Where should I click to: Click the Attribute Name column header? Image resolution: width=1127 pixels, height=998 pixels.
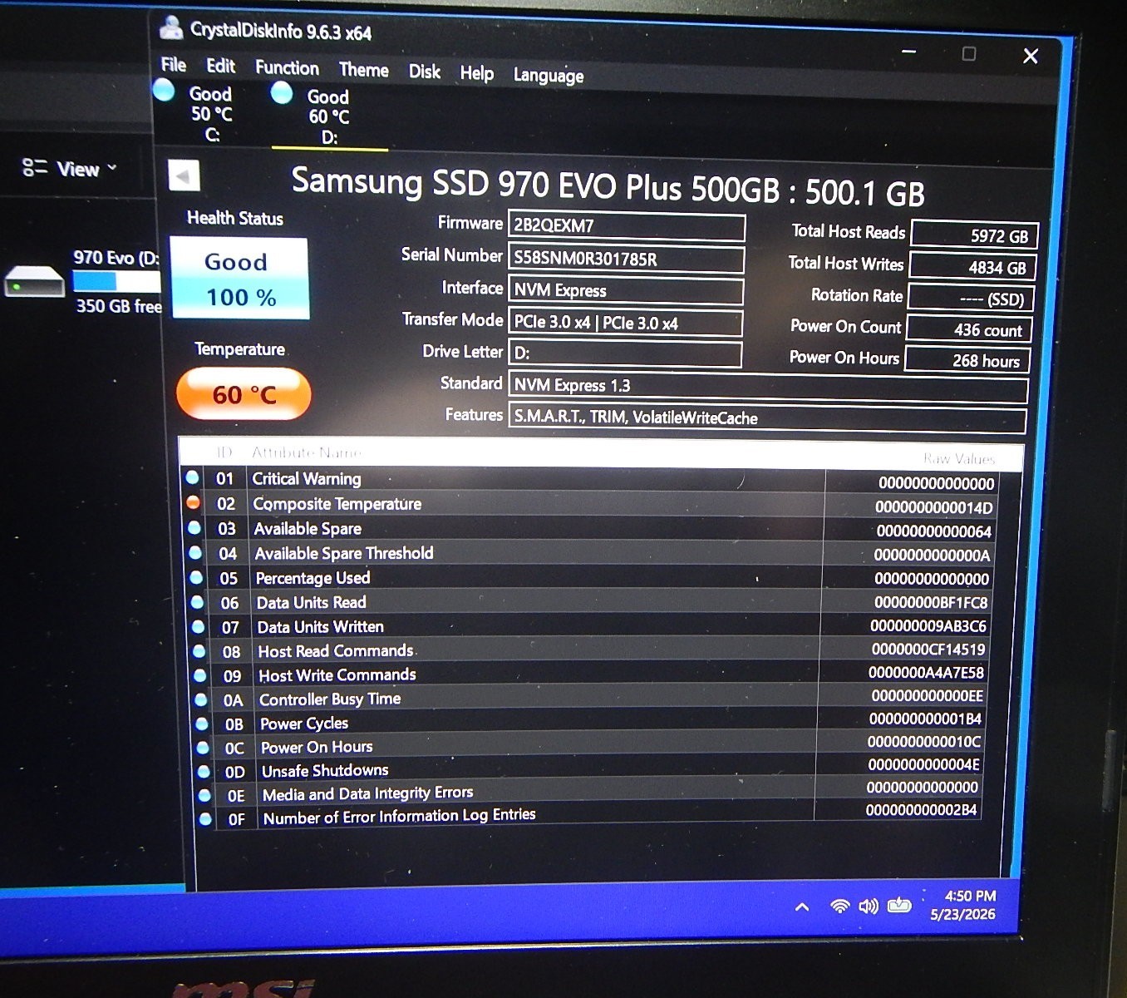(306, 452)
